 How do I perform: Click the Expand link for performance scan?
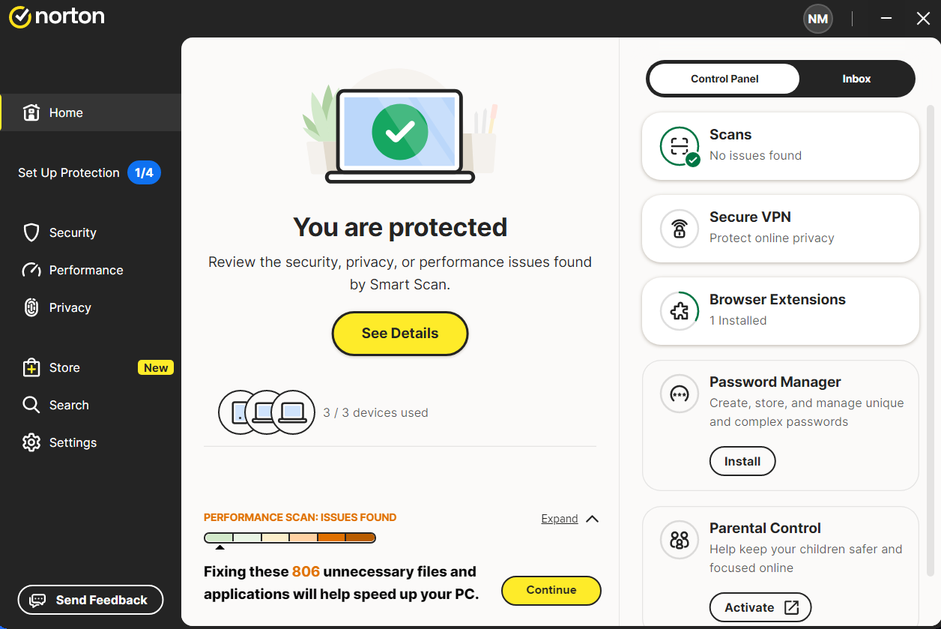click(x=560, y=519)
